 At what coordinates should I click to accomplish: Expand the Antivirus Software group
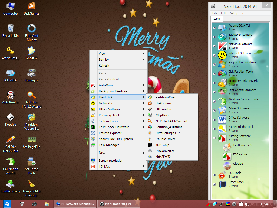pos(214,46)
